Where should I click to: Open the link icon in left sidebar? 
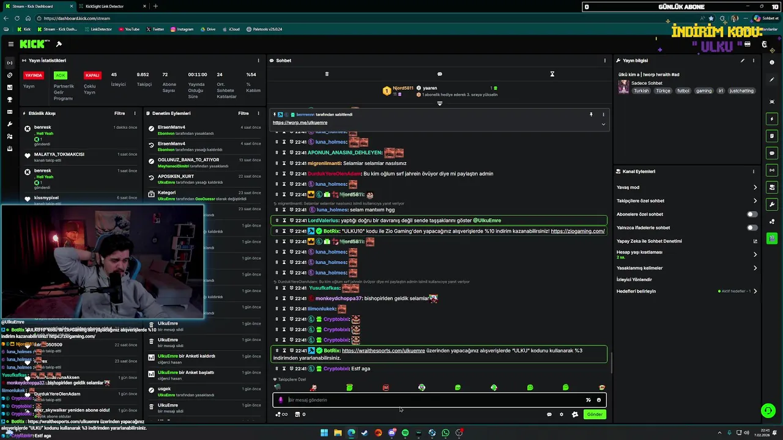[x=10, y=75]
